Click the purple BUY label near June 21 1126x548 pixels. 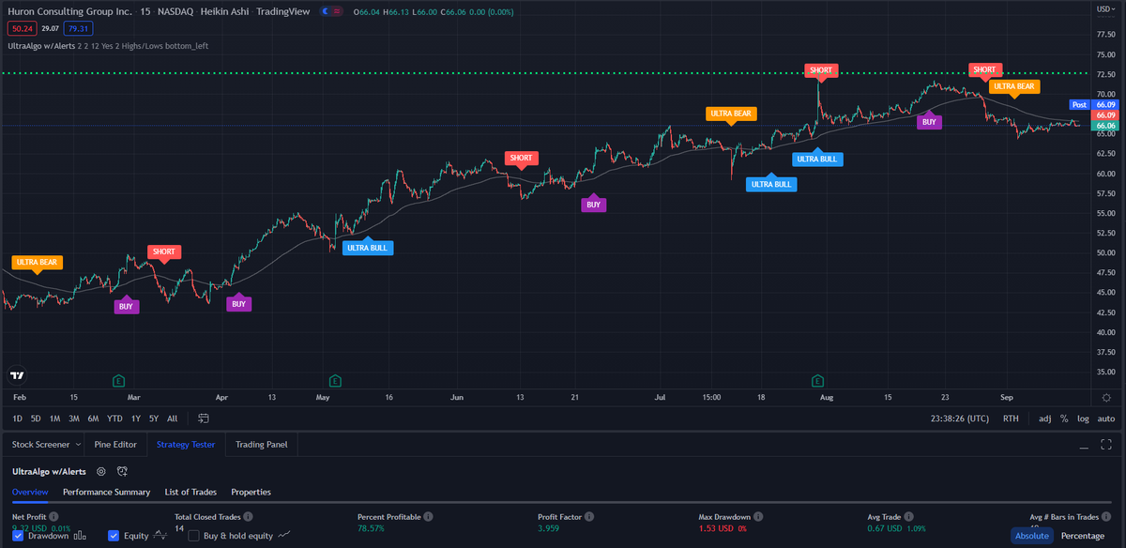(x=593, y=204)
